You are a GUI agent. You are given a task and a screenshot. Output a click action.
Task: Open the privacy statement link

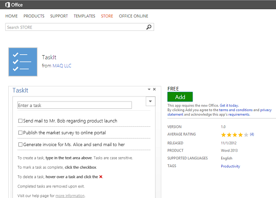coord(266,110)
